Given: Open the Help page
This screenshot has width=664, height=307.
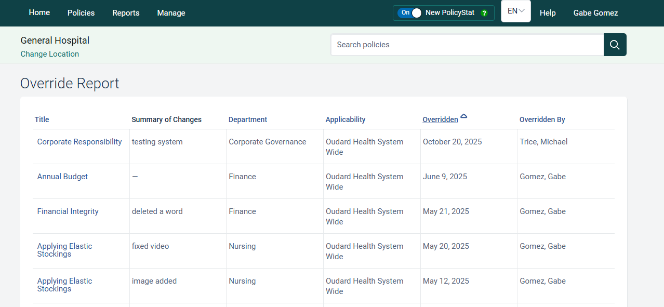Looking at the screenshot, I should coord(548,13).
